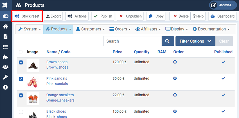Viewport: 239px width, 118px height.
Task: Open the Brown shoes product link
Action: 57,62
